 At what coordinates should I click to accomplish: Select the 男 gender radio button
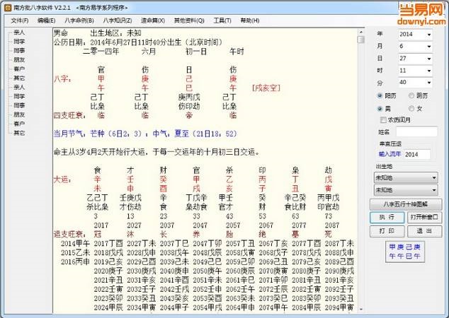pos(380,109)
